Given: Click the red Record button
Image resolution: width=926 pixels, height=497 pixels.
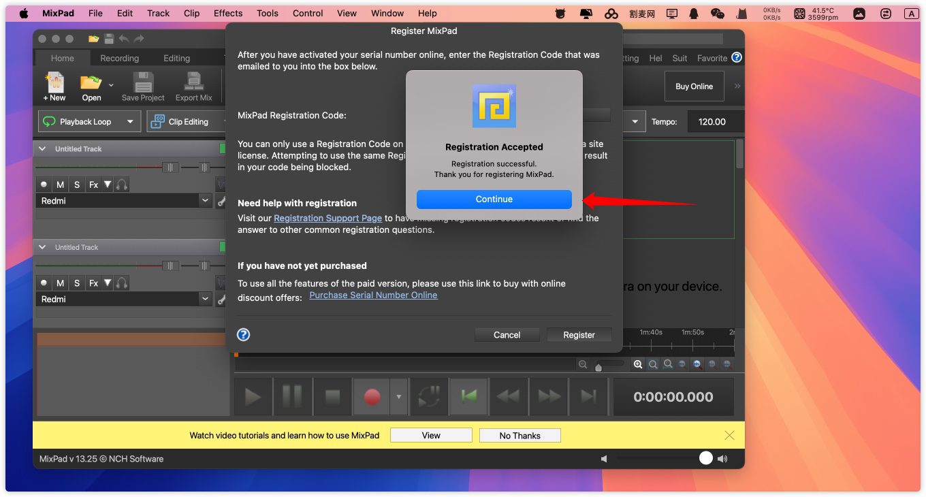Looking at the screenshot, I should point(372,397).
